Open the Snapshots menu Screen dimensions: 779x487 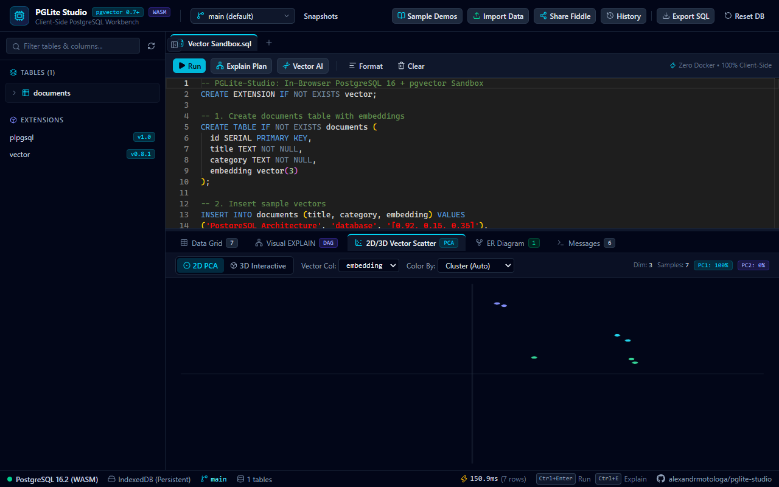321,16
